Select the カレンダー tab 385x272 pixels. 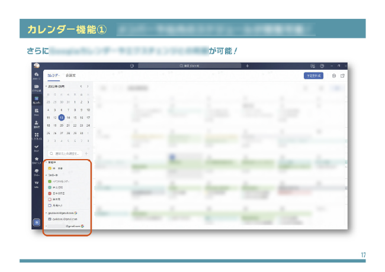54,76
